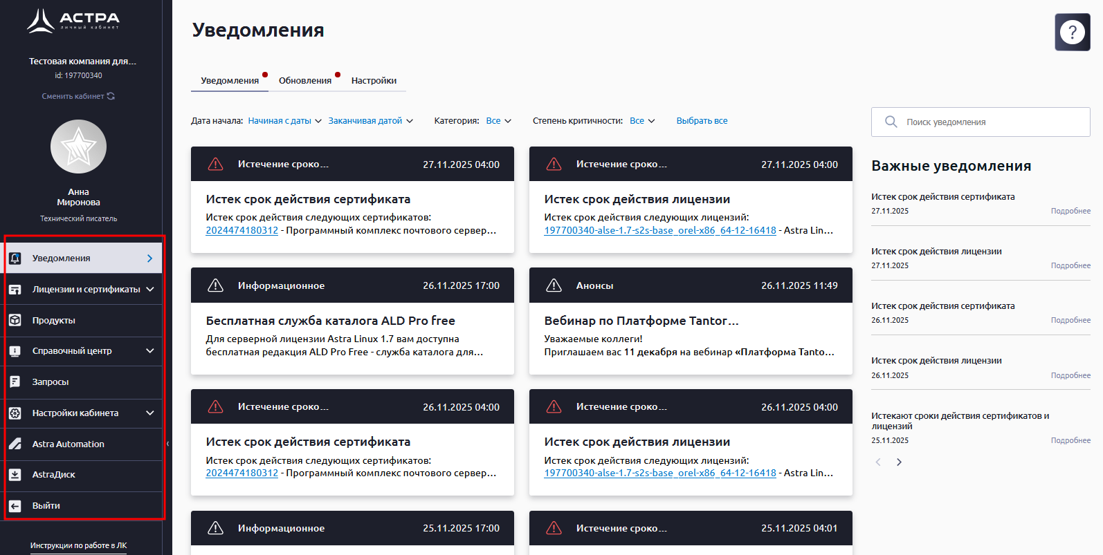Open the start date dropdown
The height and width of the screenshot is (555, 1103).
point(284,121)
